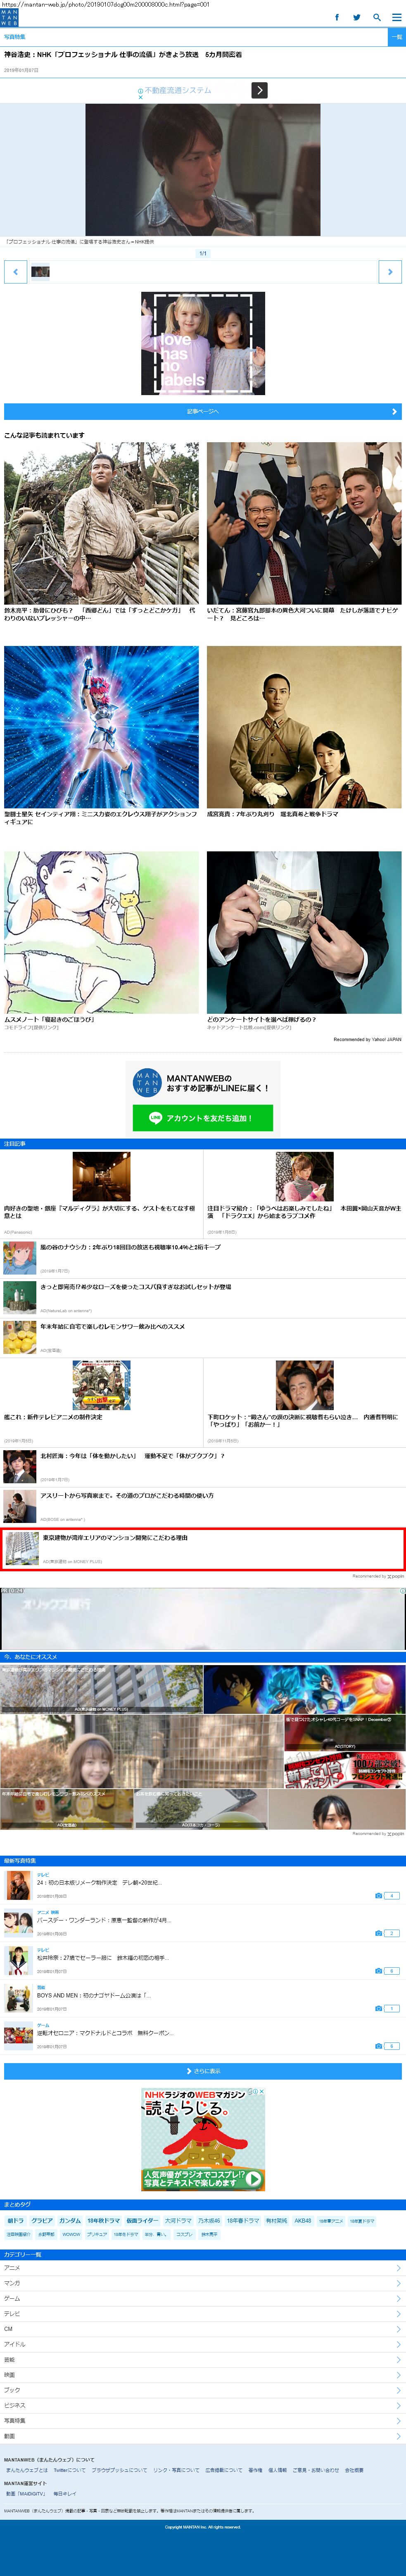Close the 不動産流通システム ad with small x
Viewport: 406px width, 2576px height.
pyautogui.click(x=140, y=98)
